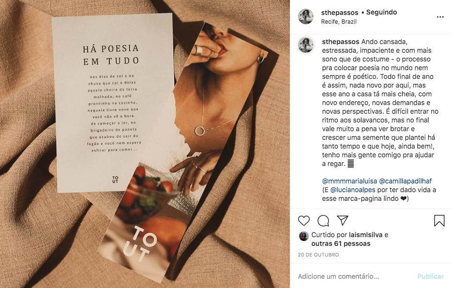
Task: Open sthepassos profile picture in header
Action: 306,16
